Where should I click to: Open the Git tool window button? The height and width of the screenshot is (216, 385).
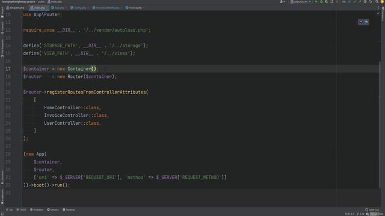pyautogui.click(x=10, y=209)
